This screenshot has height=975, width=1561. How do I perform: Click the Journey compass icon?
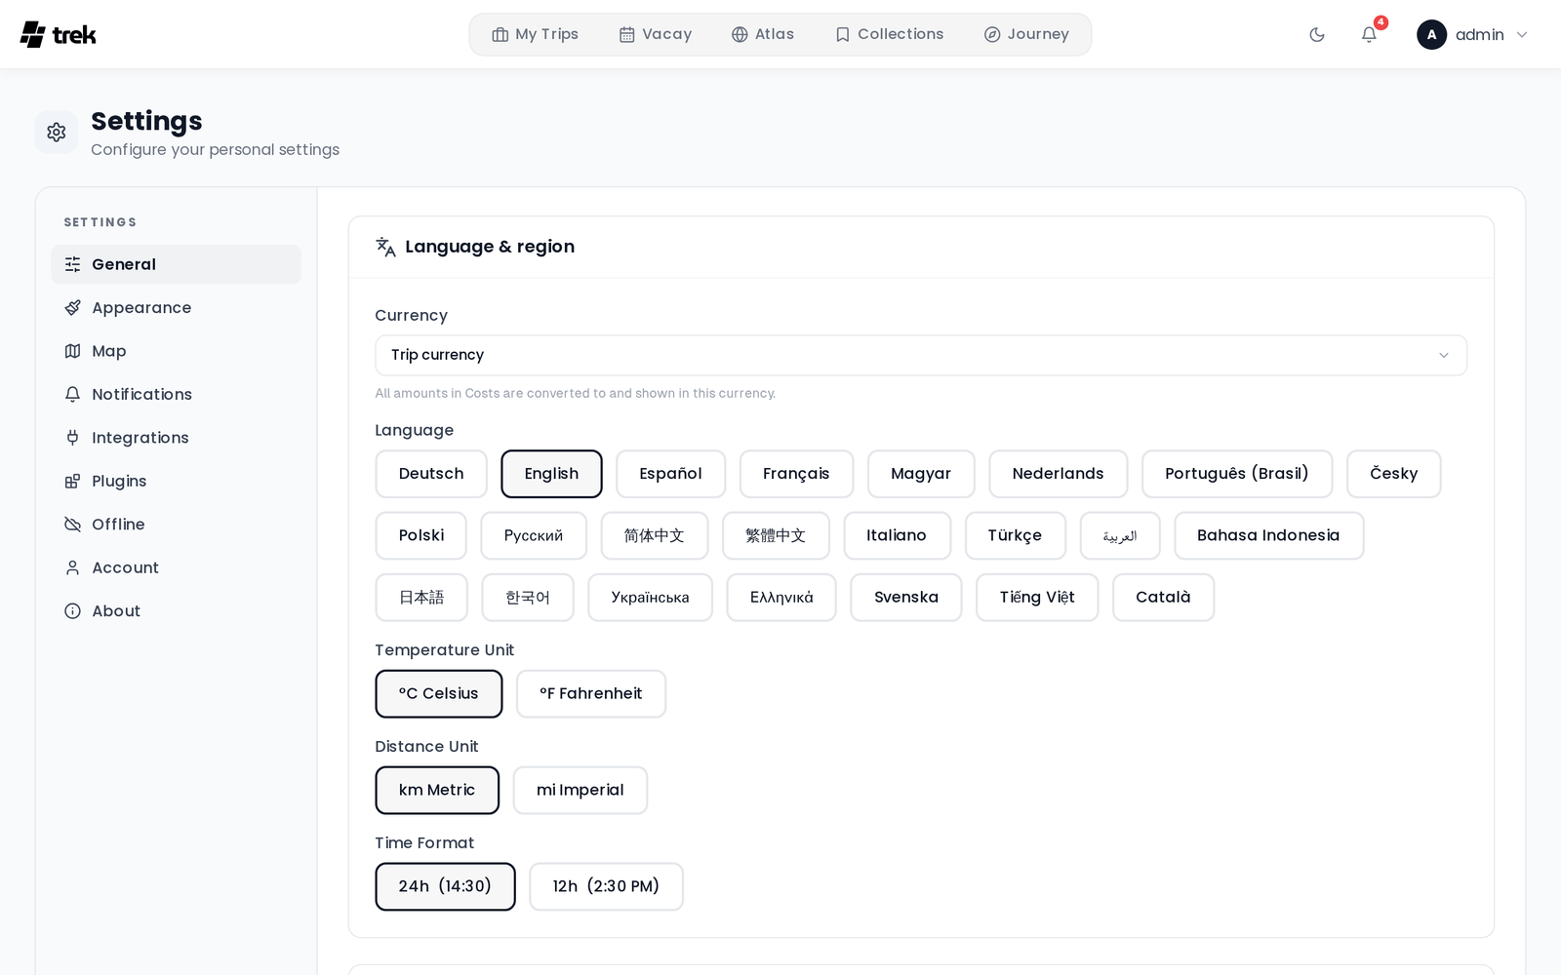[992, 35]
